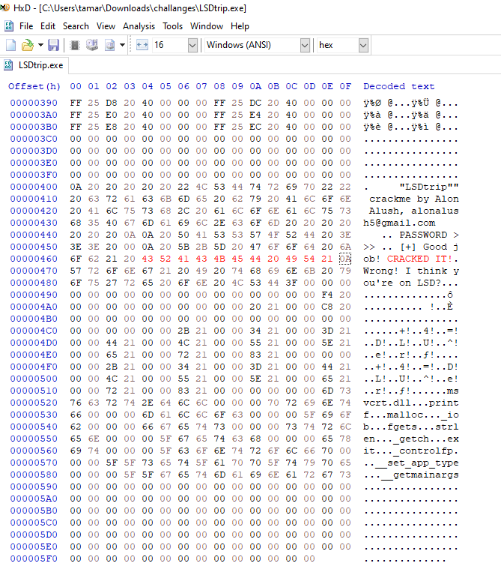Image resolution: width=501 pixels, height=584 pixels.
Task: Open the Help menu
Action: tap(240, 26)
